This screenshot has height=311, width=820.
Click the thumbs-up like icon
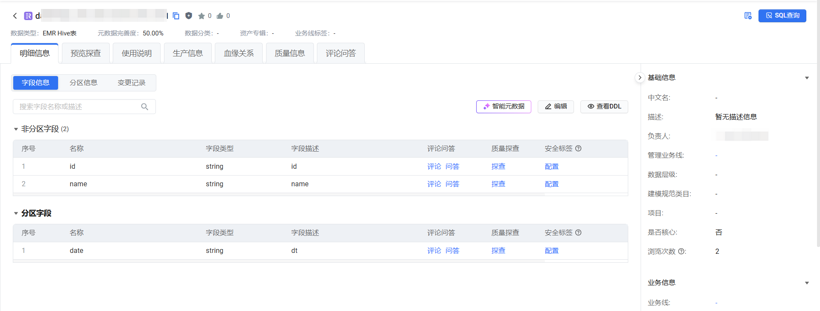pyautogui.click(x=220, y=16)
